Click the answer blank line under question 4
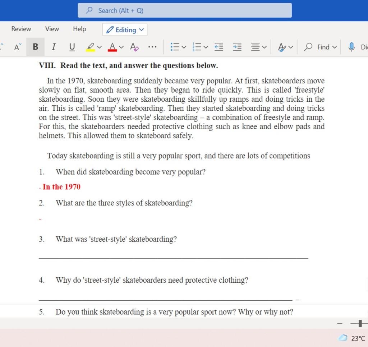Viewport: 368px width, 347px height. click(166, 300)
